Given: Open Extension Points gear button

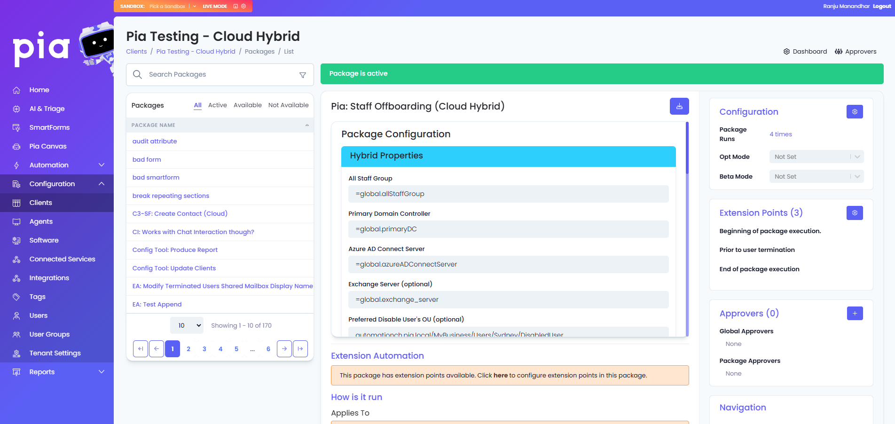Looking at the screenshot, I should pyautogui.click(x=855, y=213).
